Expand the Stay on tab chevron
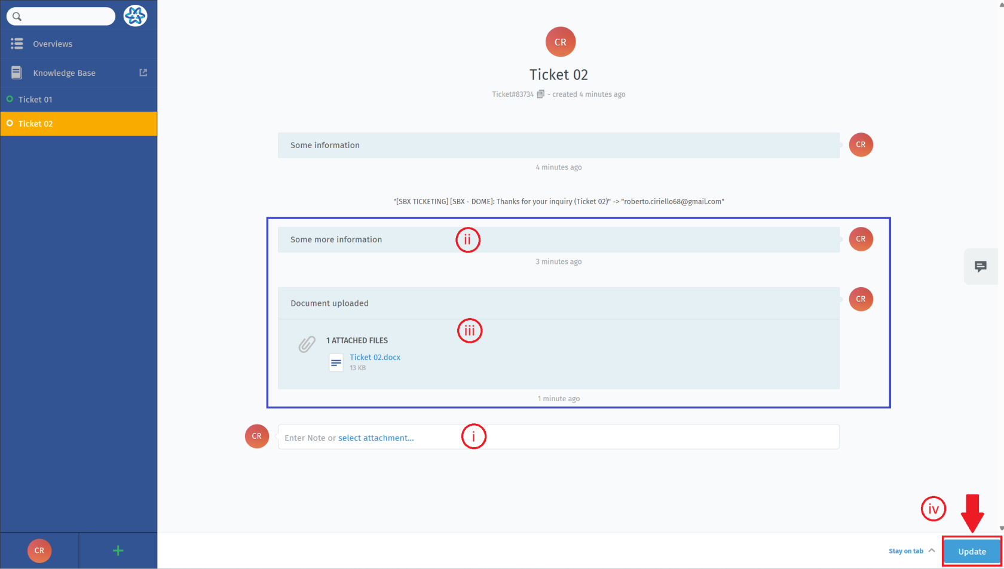 coord(932,550)
